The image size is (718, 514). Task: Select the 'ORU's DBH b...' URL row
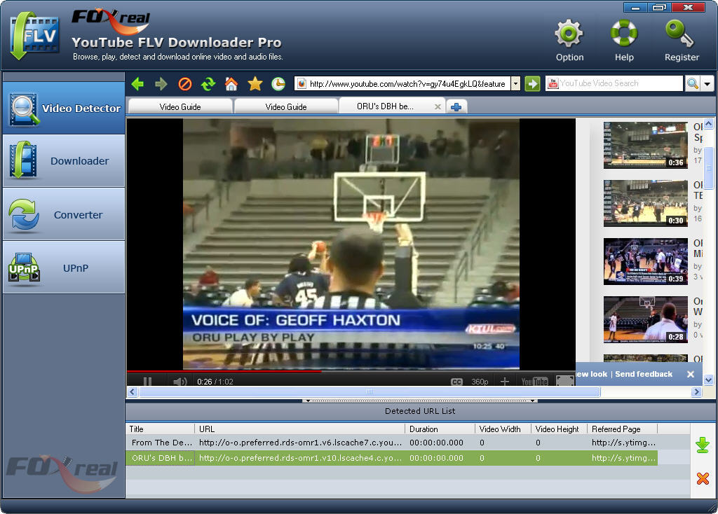click(x=391, y=458)
